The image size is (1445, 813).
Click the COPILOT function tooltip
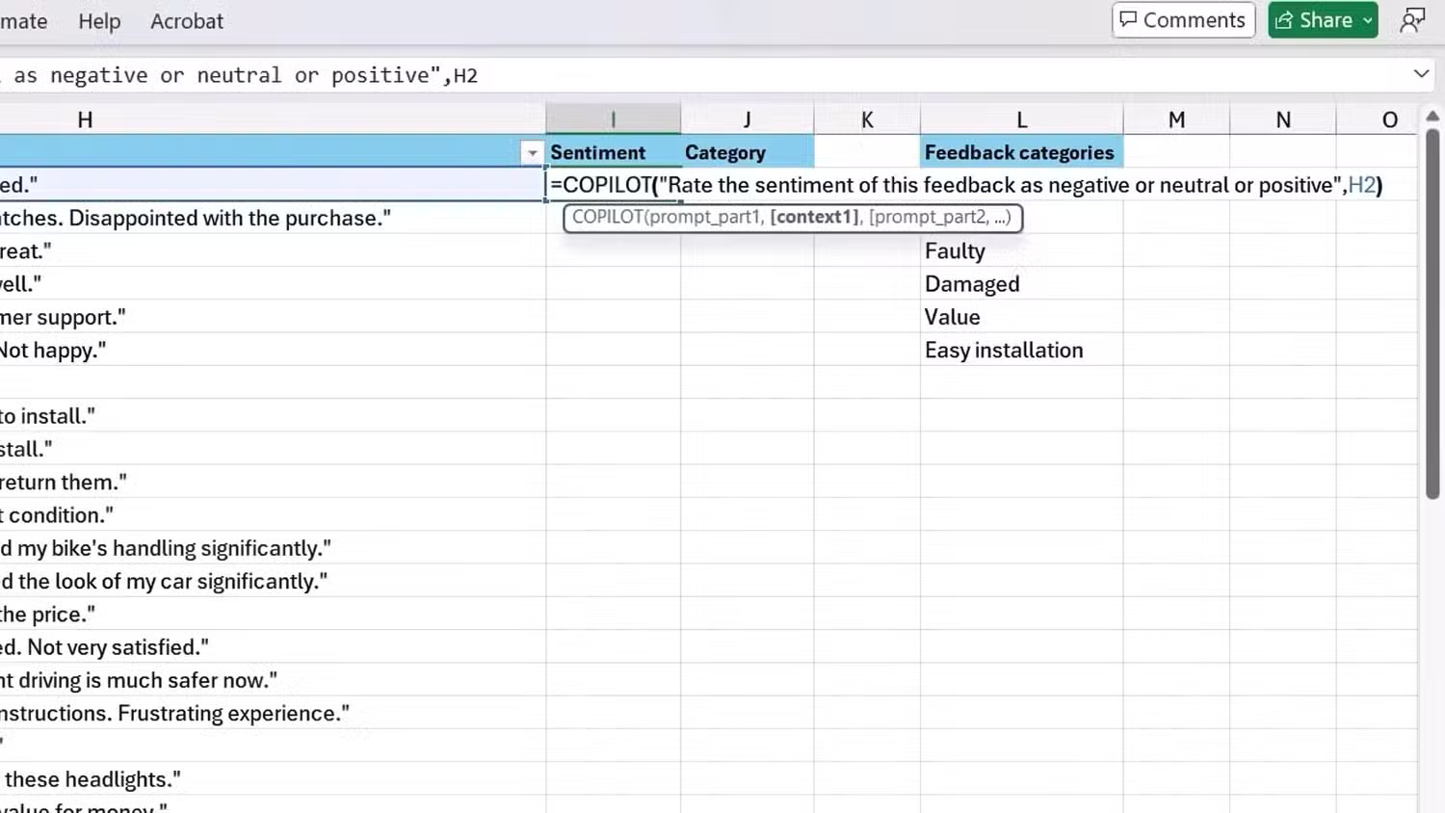(793, 218)
